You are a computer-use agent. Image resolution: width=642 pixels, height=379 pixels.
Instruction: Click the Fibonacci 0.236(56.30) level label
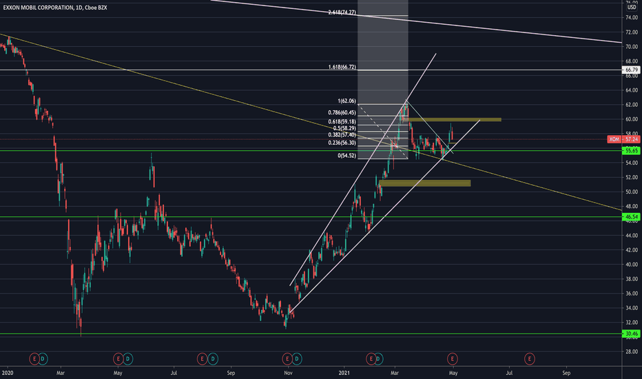(342, 143)
